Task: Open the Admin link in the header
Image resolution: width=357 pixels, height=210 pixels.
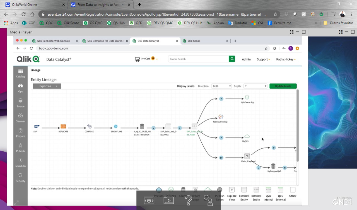Action: (246, 59)
